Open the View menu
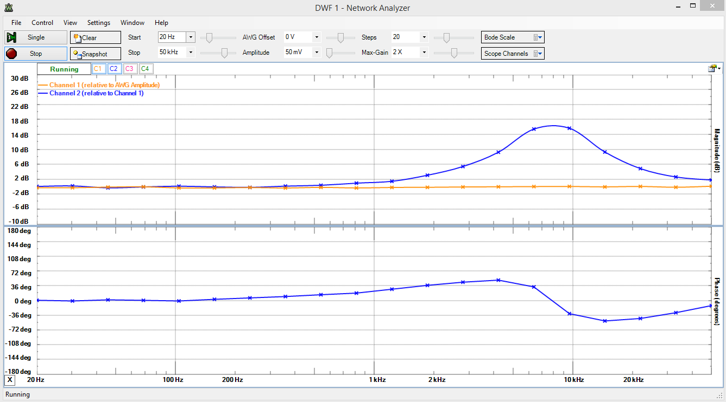 (x=70, y=23)
